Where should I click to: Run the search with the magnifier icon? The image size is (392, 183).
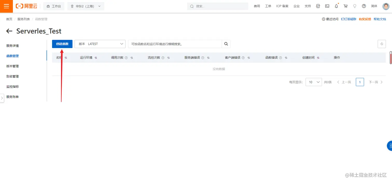click(x=226, y=44)
